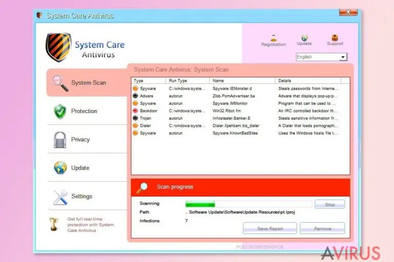Sort by the Run Type column header
This screenshot has height=262, width=394.
tap(187, 80)
